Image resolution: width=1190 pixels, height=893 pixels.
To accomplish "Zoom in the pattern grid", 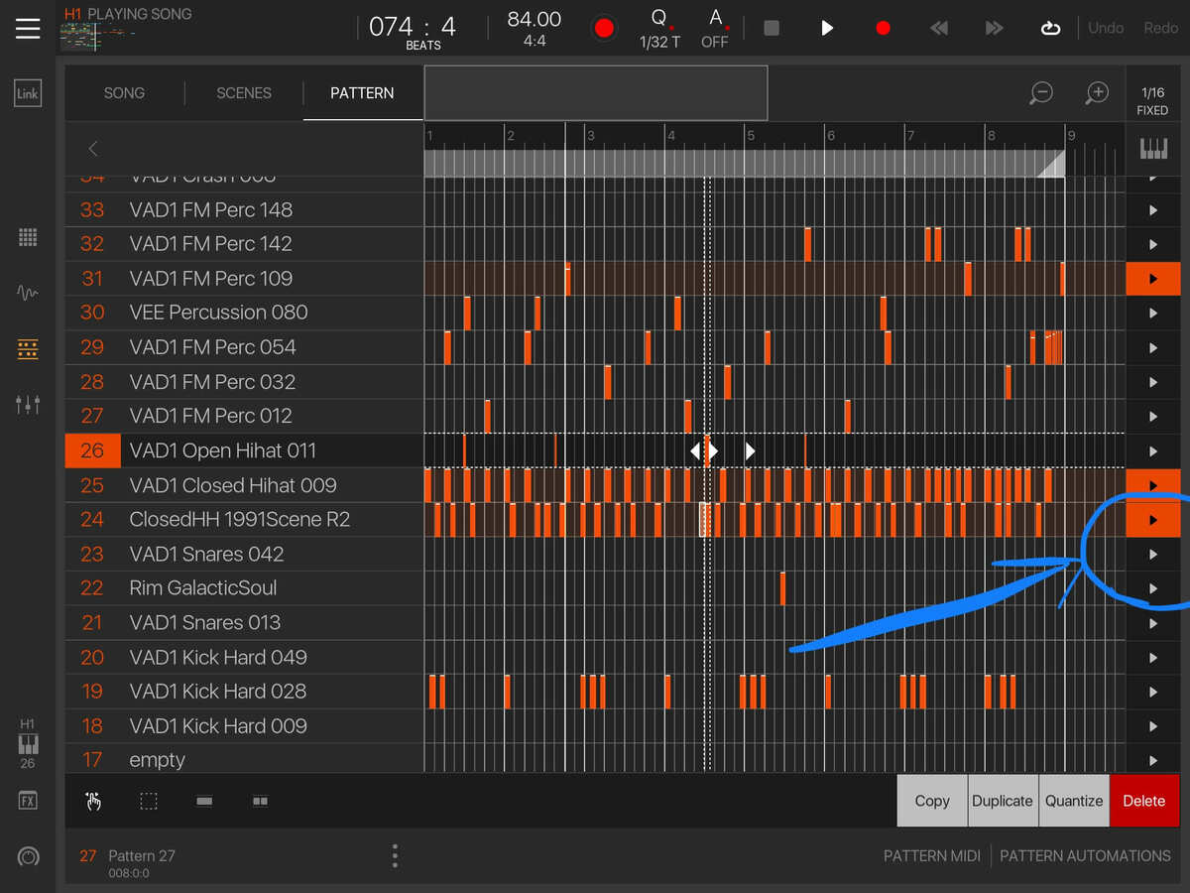I will 1097,93.
